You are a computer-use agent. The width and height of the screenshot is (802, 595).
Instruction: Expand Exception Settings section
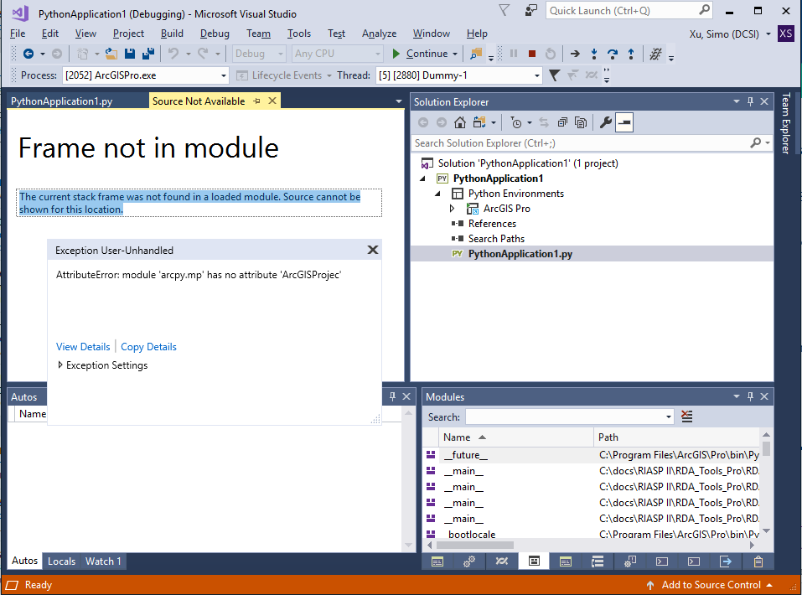60,365
